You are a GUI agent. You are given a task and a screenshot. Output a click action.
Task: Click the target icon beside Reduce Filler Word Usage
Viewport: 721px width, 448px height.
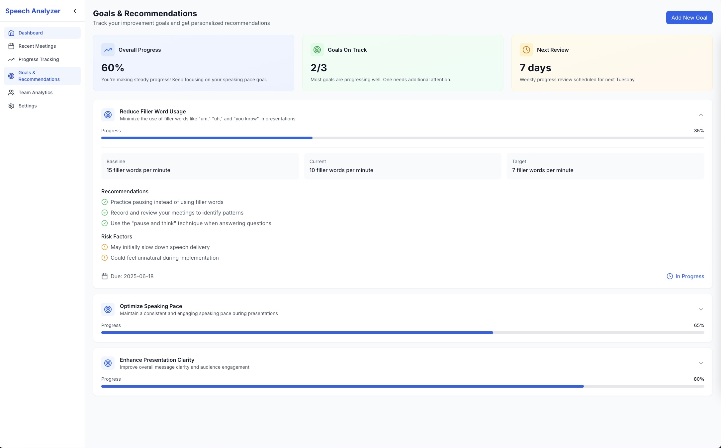(x=108, y=115)
